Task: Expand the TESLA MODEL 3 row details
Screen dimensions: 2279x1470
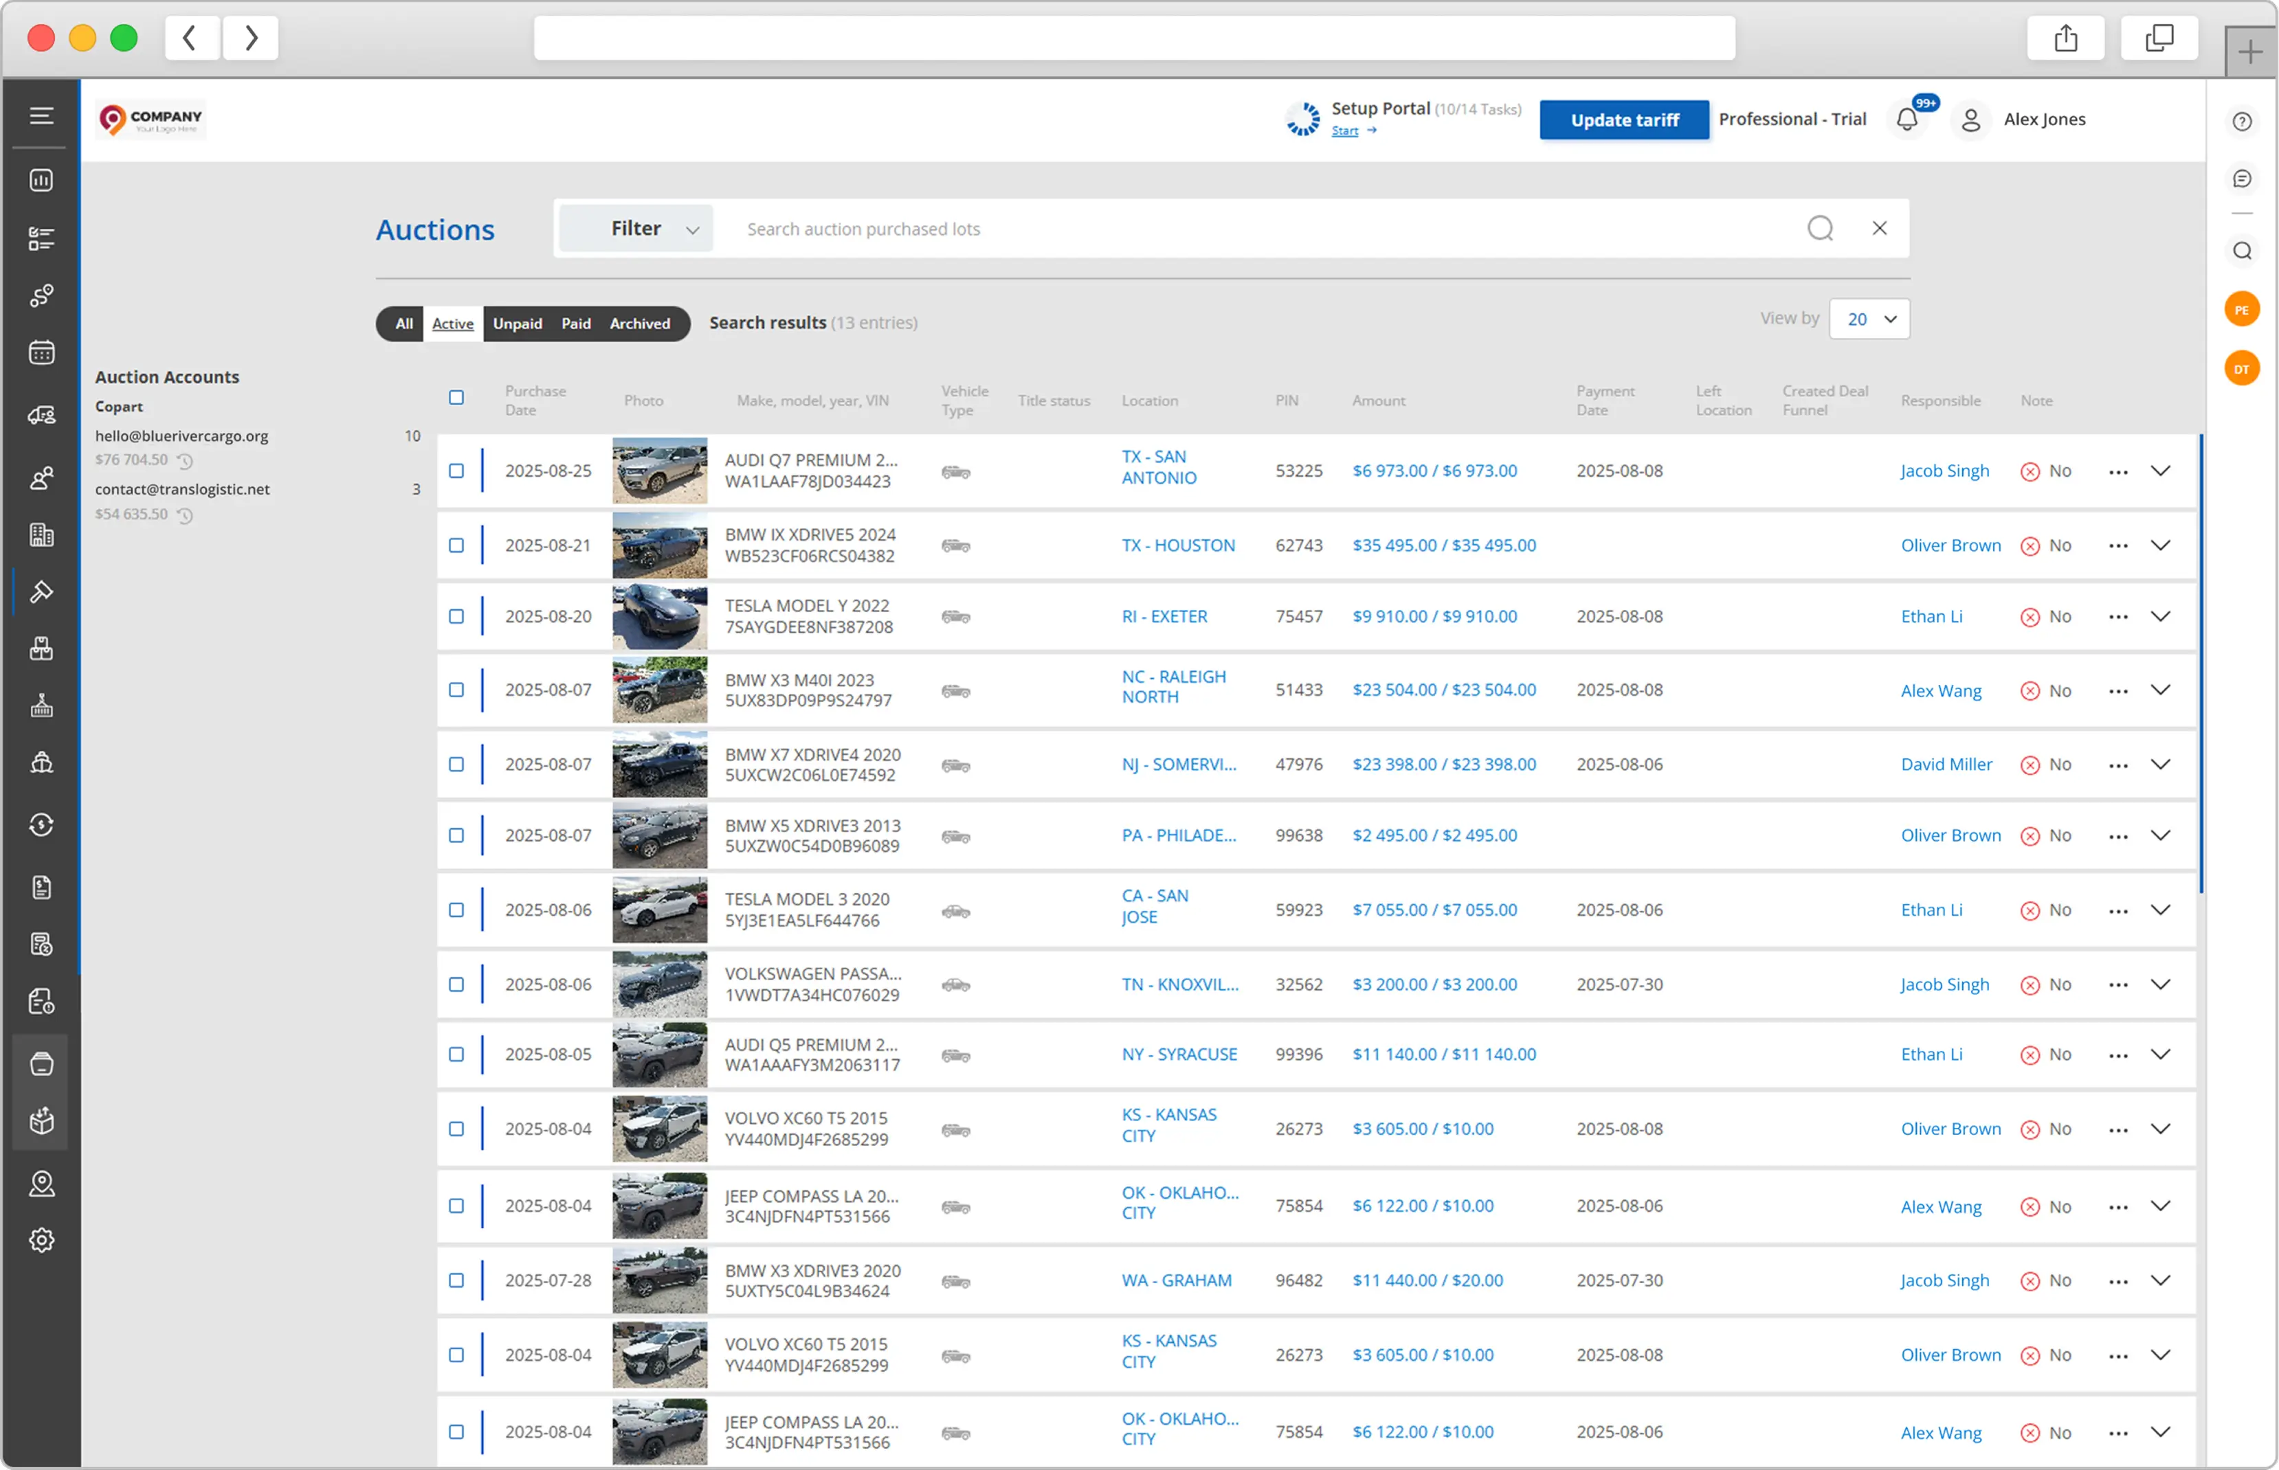Action: (2159, 911)
